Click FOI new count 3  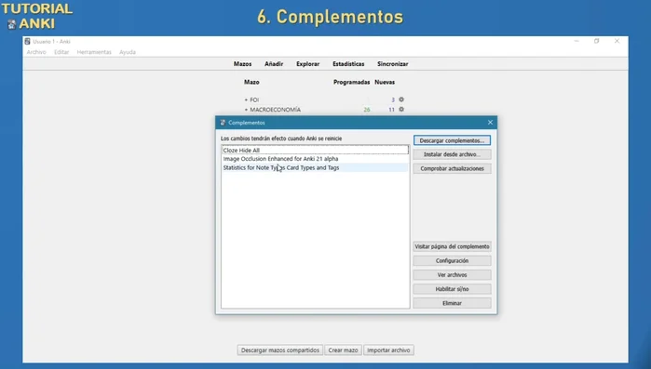[393, 99]
